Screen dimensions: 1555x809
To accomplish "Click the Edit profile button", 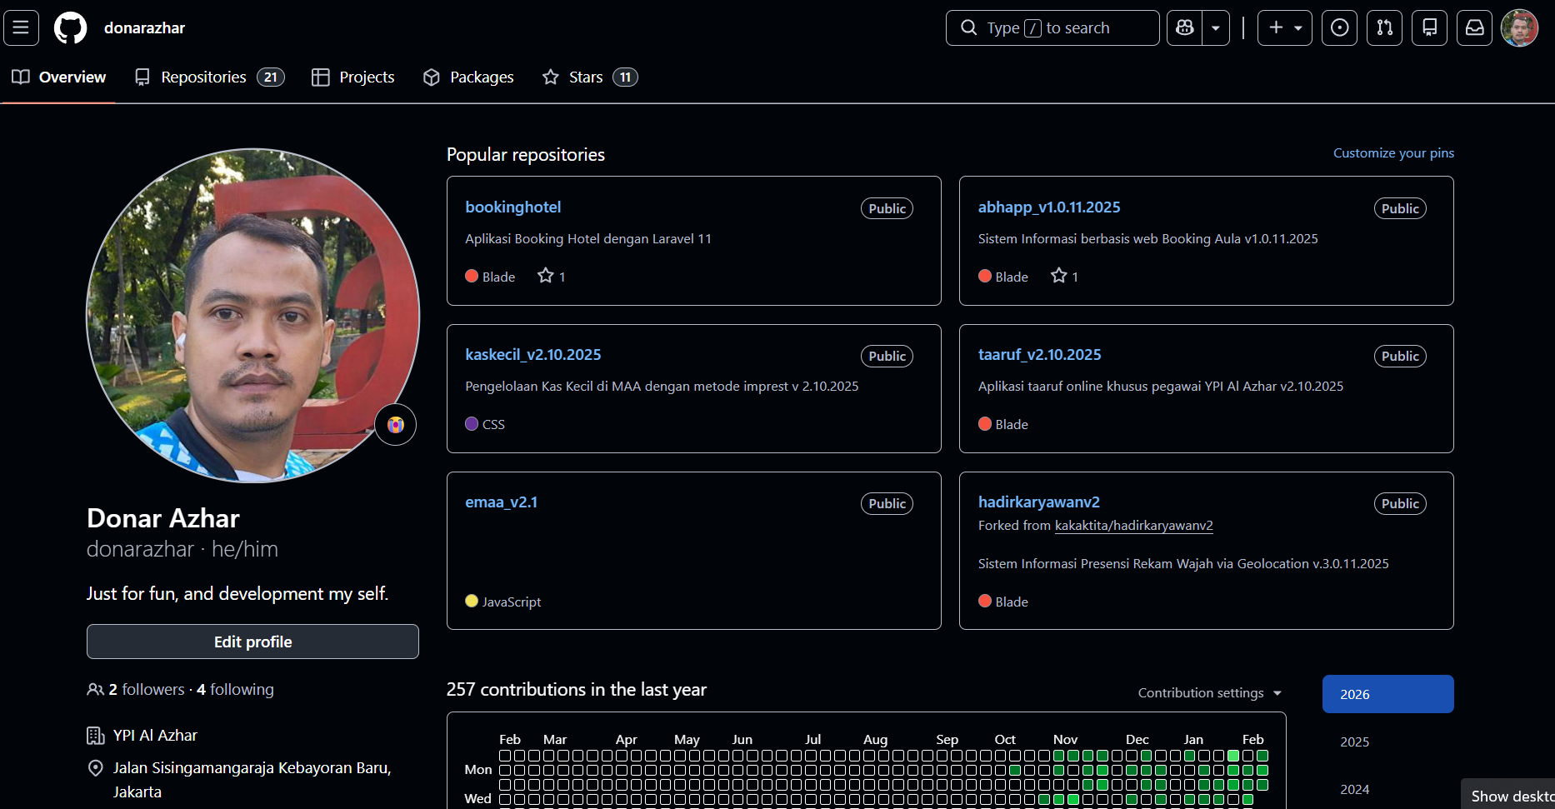I will tap(252, 642).
